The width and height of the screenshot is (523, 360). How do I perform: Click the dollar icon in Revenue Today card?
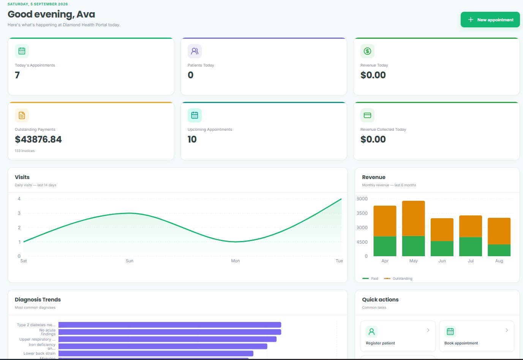[367, 51]
